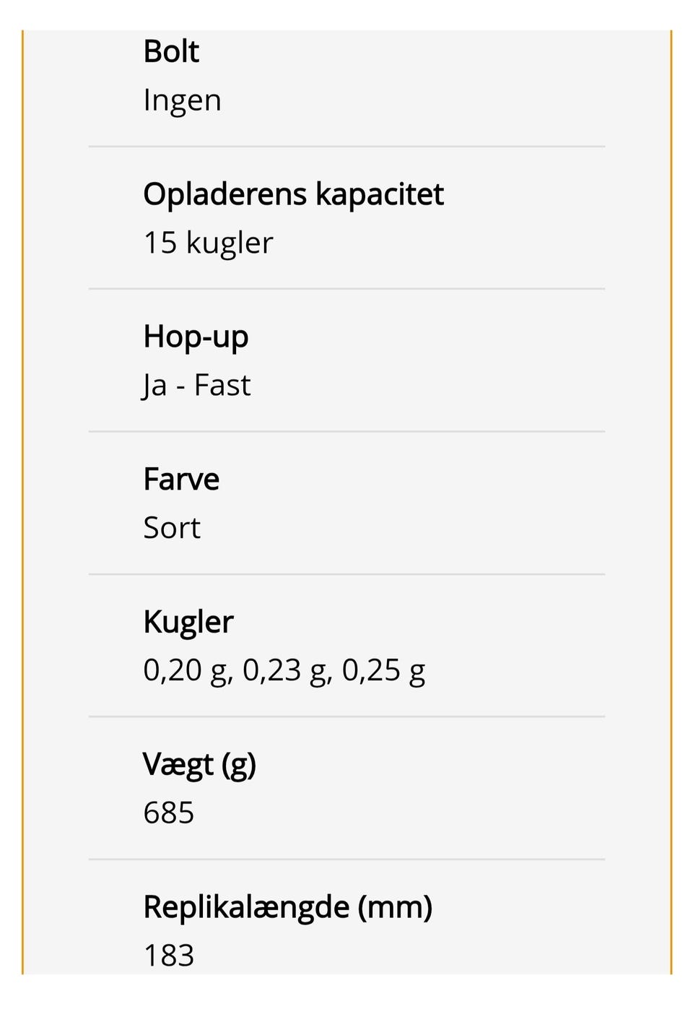Screen dimensions: 693x1009
Task: Select the 0,20 g pellet weight
Action: point(186,670)
